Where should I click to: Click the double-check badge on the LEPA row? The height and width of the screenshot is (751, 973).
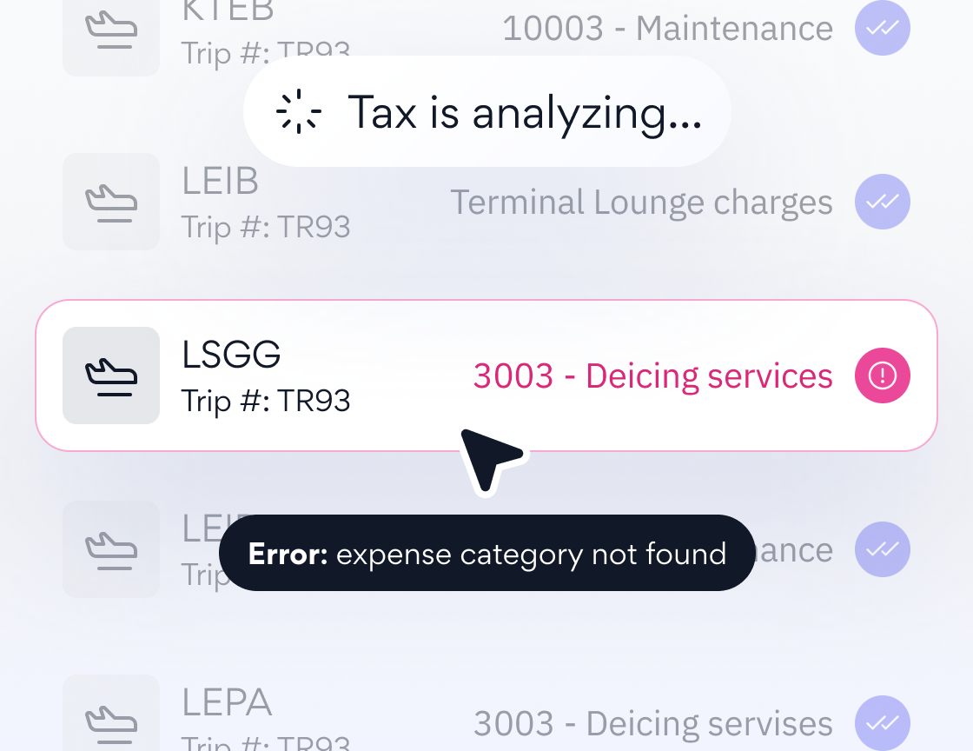point(883,723)
